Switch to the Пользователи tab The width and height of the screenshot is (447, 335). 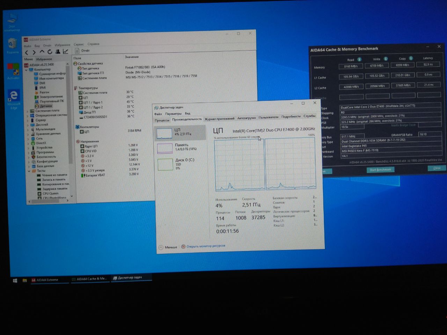pos(269,117)
